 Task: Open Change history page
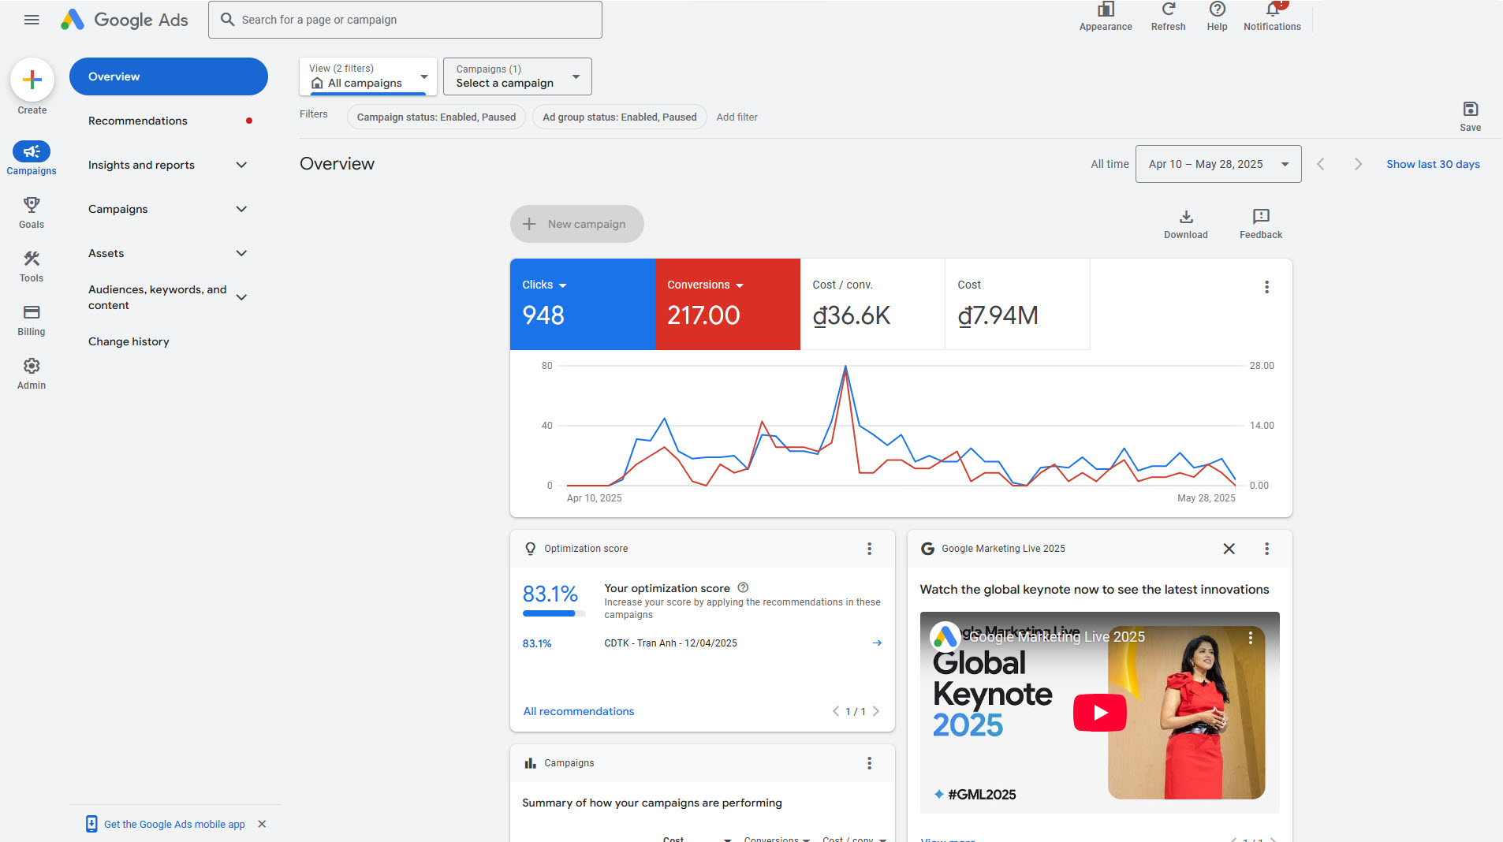(x=129, y=341)
